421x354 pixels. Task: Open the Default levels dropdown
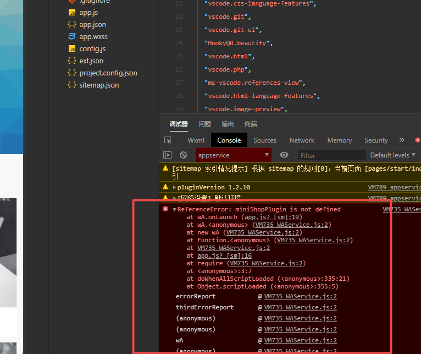coord(392,155)
